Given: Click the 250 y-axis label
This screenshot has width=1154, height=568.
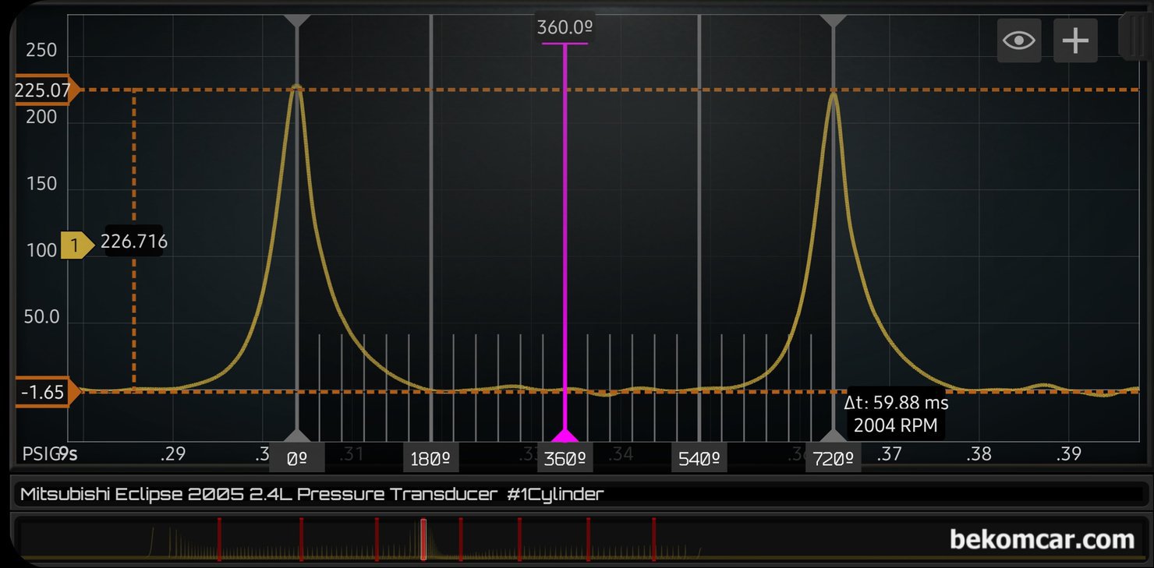Looking at the screenshot, I should pos(41,51).
